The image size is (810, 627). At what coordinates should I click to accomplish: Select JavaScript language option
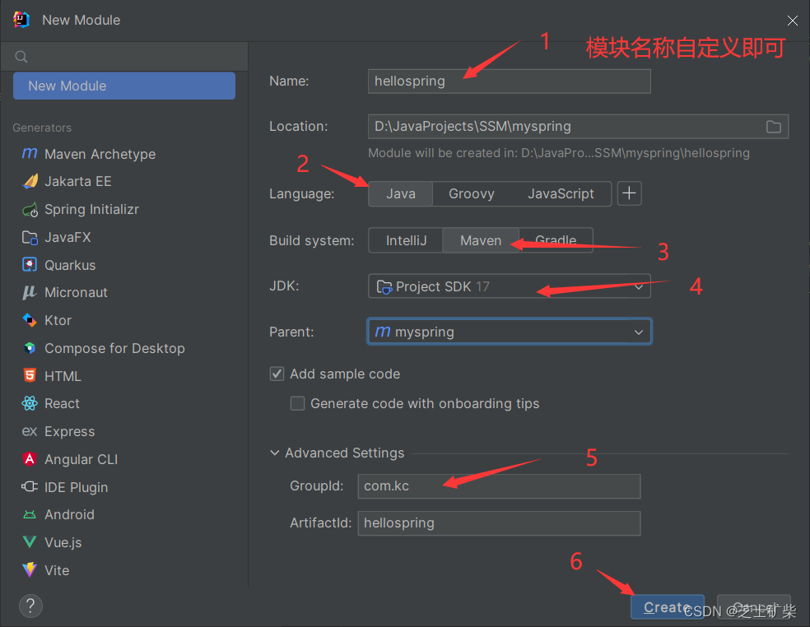[561, 193]
